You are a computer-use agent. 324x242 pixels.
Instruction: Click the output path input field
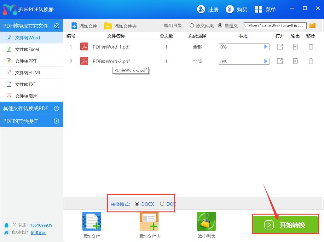coord(274,26)
